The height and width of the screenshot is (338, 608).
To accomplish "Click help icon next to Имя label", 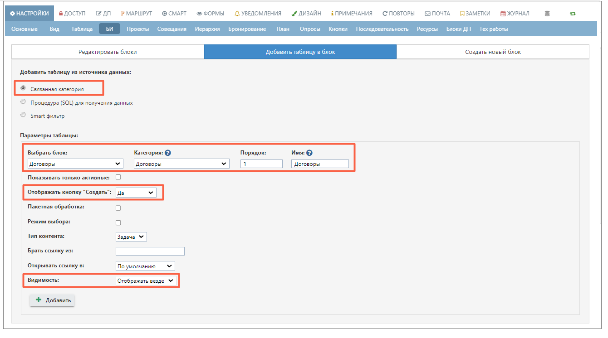I will click(309, 153).
